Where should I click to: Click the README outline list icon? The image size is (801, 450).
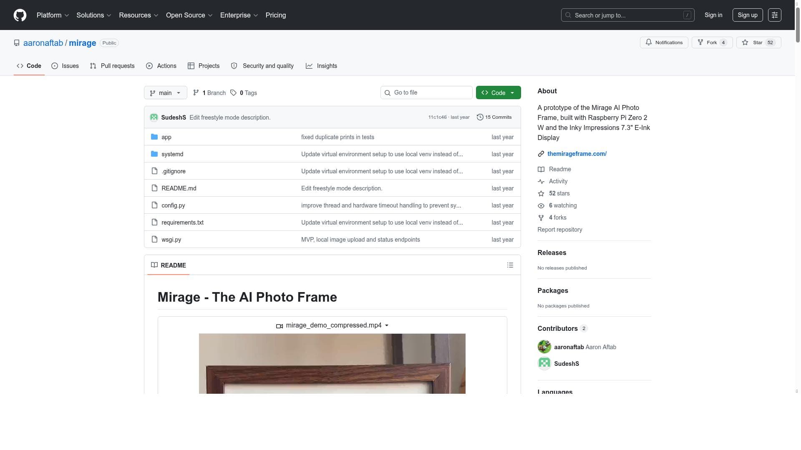(510, 265)
